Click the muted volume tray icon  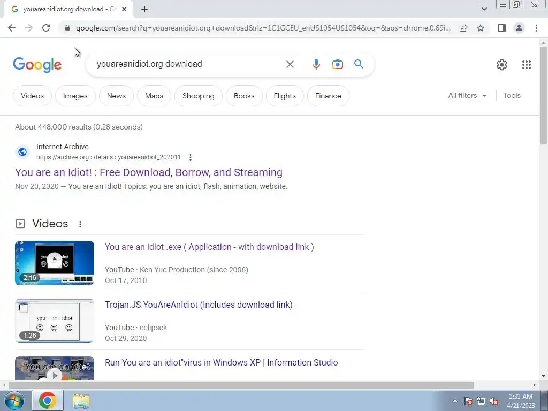[494, 401]
